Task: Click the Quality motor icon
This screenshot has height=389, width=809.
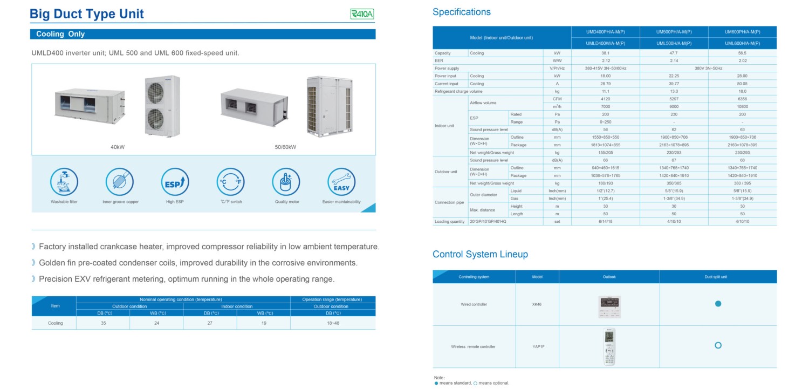Action: coord(286,181)
